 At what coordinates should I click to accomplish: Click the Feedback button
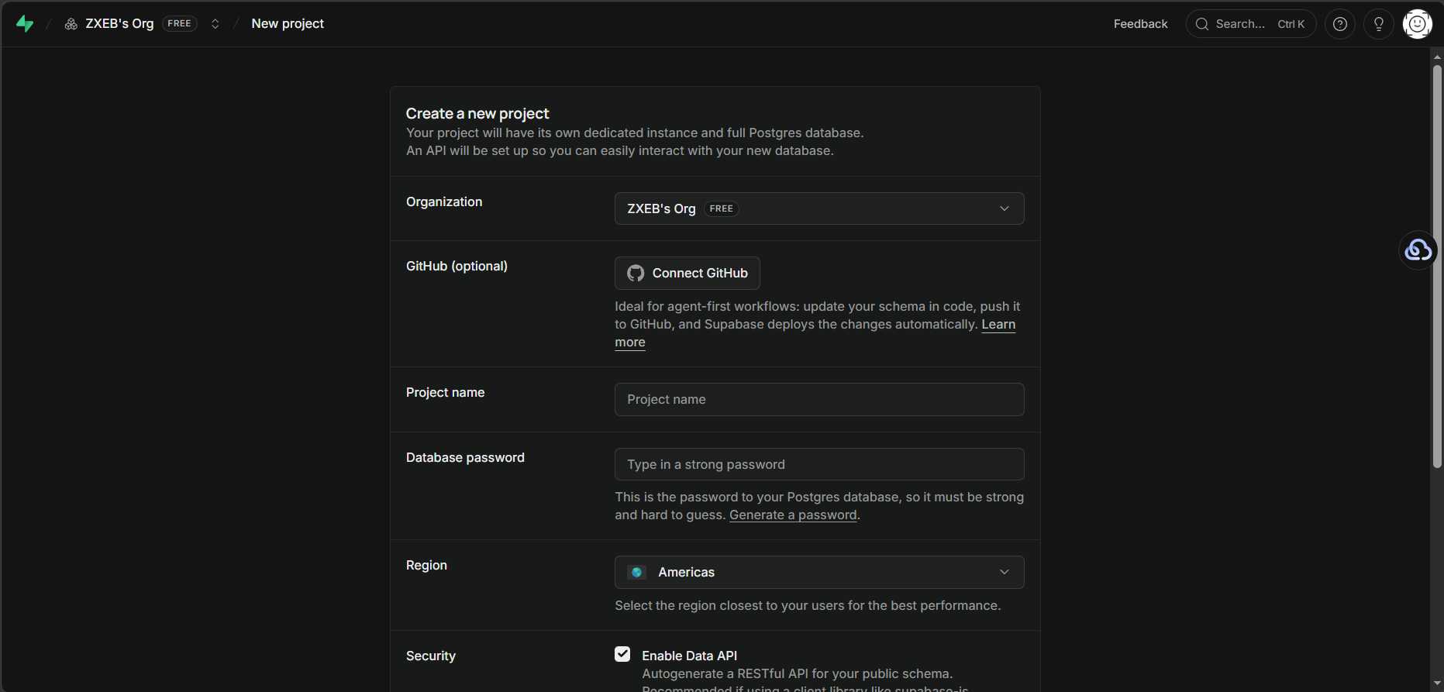pyautogui.click(x=1140, y=24)
